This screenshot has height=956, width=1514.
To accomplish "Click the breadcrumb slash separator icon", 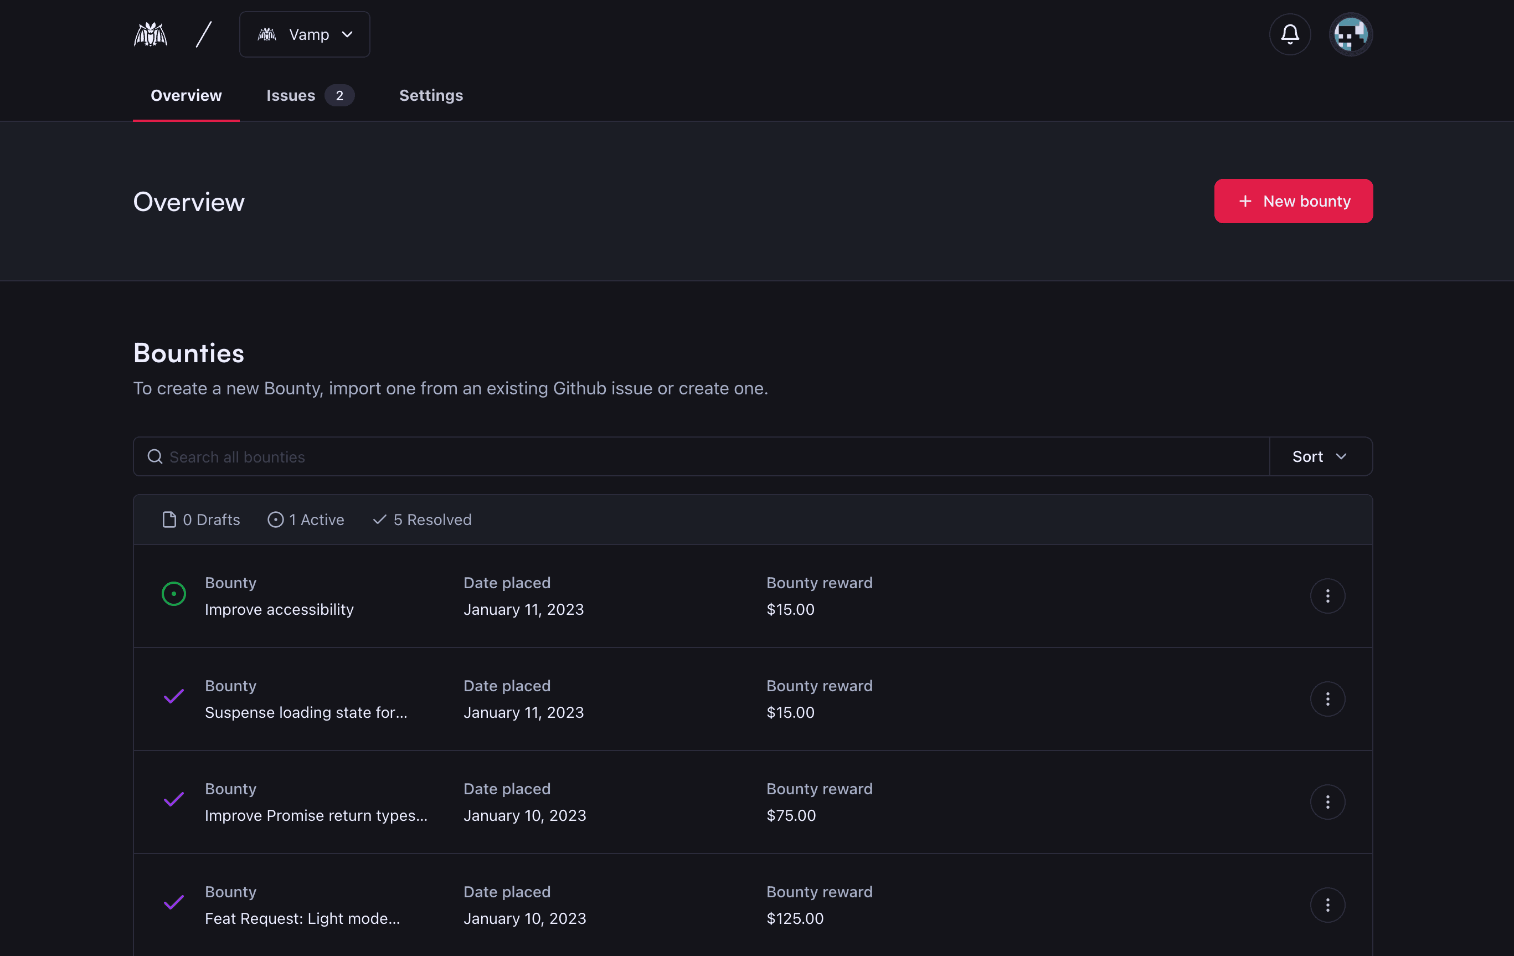I will 204,33.
